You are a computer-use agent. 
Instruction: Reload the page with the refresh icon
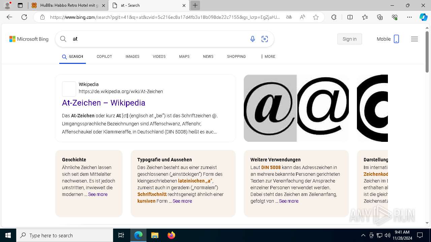(24, 17)
